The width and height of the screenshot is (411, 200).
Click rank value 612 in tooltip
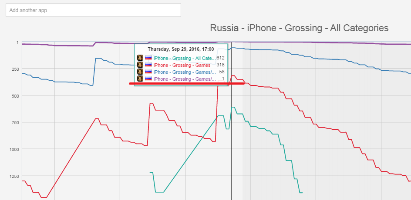coord(220,58)
